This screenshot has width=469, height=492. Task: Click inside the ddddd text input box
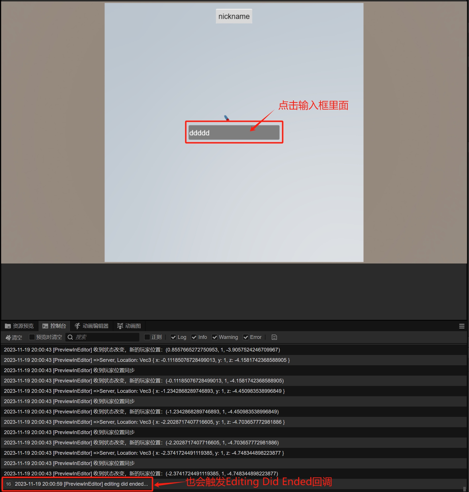coord(234,132)
